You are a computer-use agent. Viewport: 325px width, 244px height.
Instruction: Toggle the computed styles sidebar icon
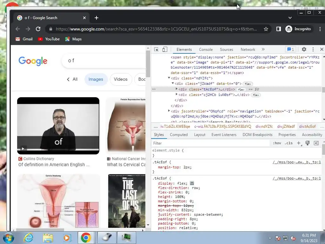(x=316, y=143)
